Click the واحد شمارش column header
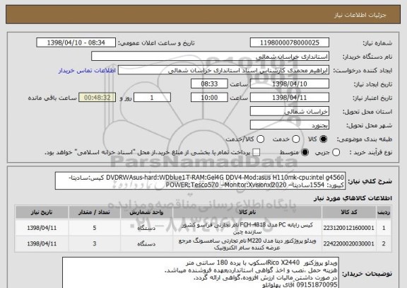Screen dimensions: 407x288 click(x=146, y=212)
